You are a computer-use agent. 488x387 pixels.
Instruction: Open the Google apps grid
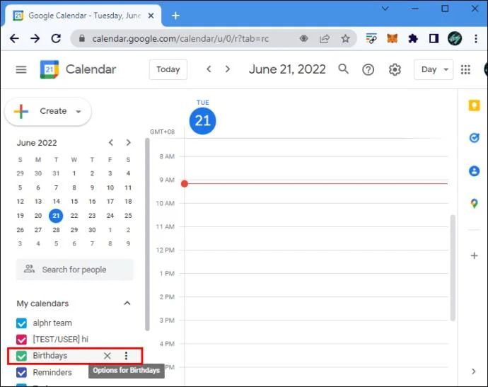(x=465, y=69)
